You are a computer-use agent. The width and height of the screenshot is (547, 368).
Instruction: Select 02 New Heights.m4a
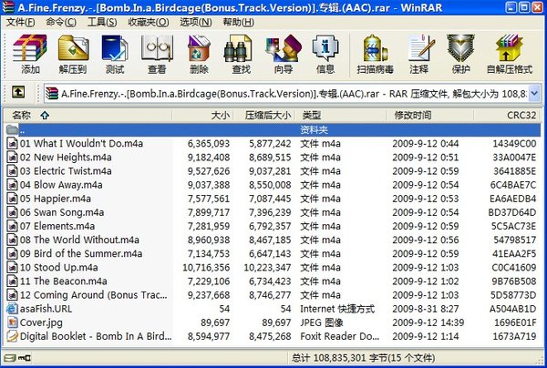point(66,158)
